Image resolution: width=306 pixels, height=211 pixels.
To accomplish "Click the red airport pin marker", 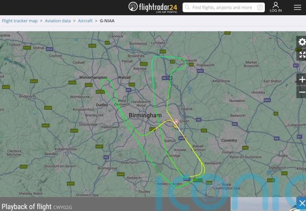I will (x=176, y=122).
